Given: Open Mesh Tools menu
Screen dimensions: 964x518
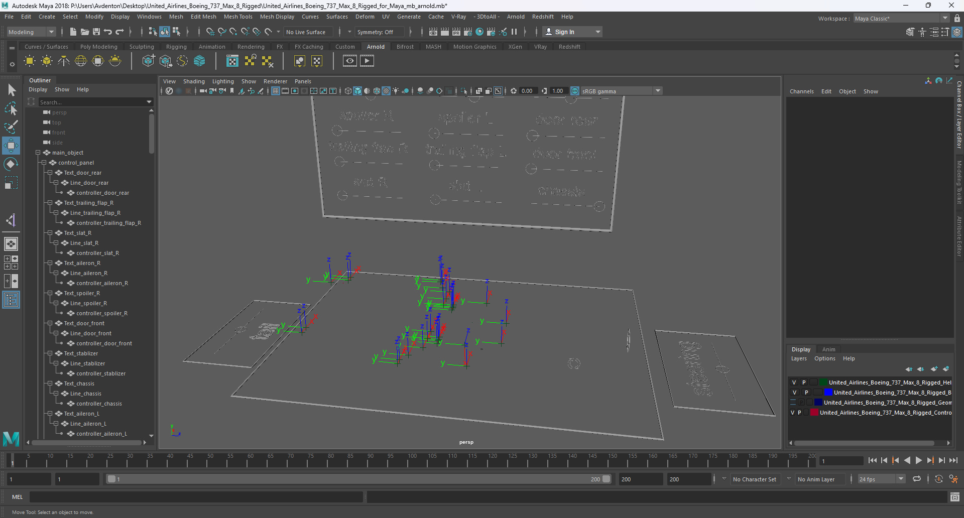Looking at the screenshot, I should pyautogui.click(x=238, y=17).
